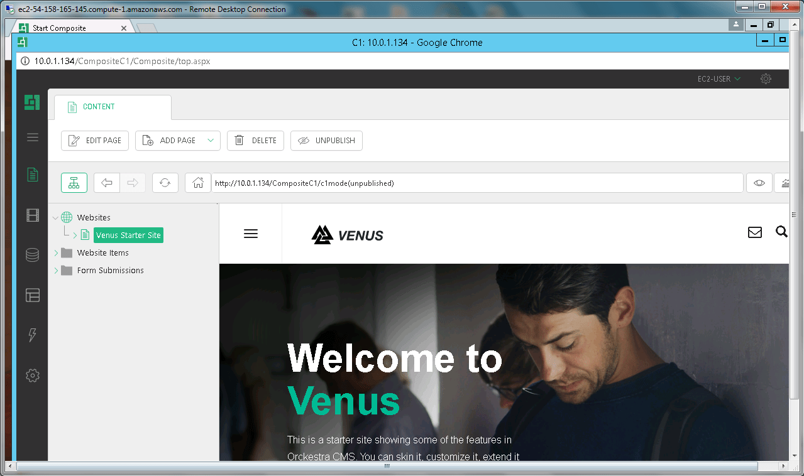
Task: Open the EC2-USER account menu
Action: [719, 79]
